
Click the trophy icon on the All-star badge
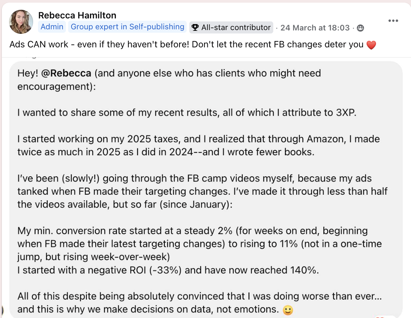pyautogui.click(x=195, y=27)
